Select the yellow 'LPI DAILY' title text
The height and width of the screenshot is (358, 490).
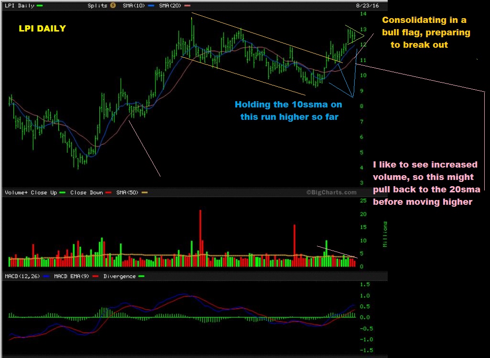tap(42, 29)
